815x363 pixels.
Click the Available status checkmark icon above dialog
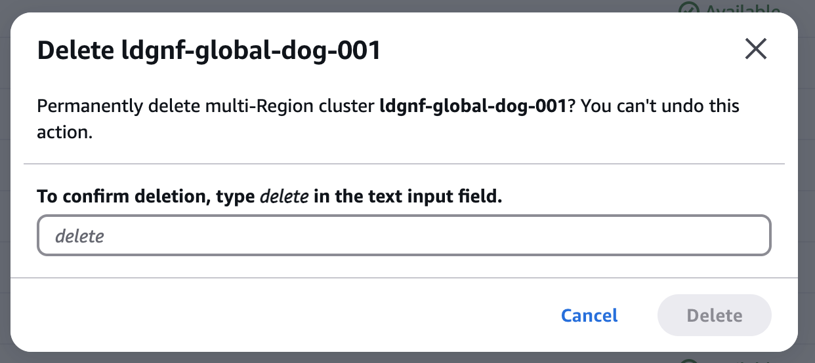pyautogui.click(x=689, y=9)
